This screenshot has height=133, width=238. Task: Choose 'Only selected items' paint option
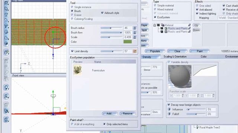click(104, 124)
